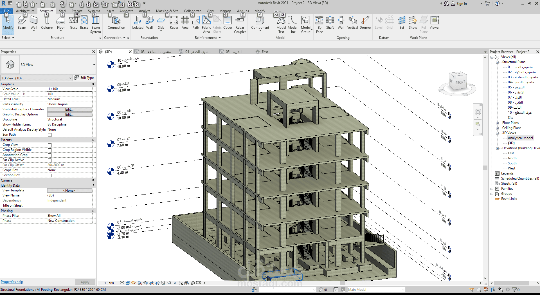Select the Shaft opening tool
The image size is (540, 295).
330,23
